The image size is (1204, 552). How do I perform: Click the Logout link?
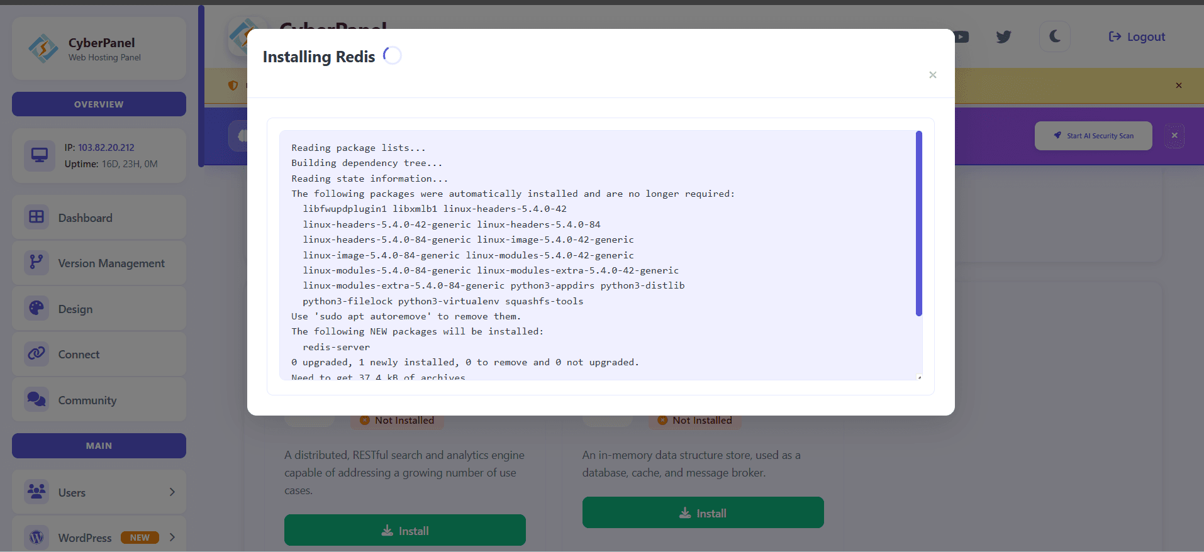pos(1137,37)
